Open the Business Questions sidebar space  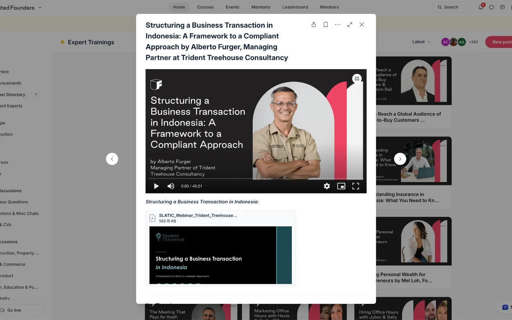point(14,202)
